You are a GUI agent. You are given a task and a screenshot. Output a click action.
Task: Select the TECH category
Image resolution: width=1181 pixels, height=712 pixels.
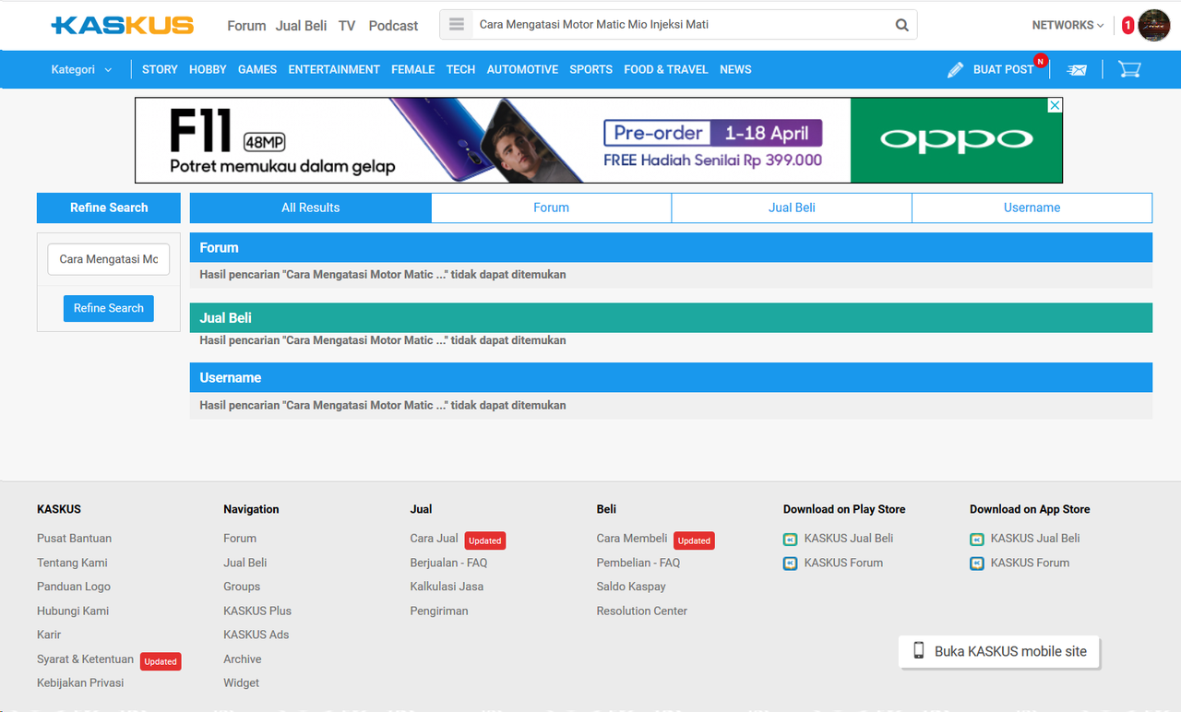[x=460, y=69]
